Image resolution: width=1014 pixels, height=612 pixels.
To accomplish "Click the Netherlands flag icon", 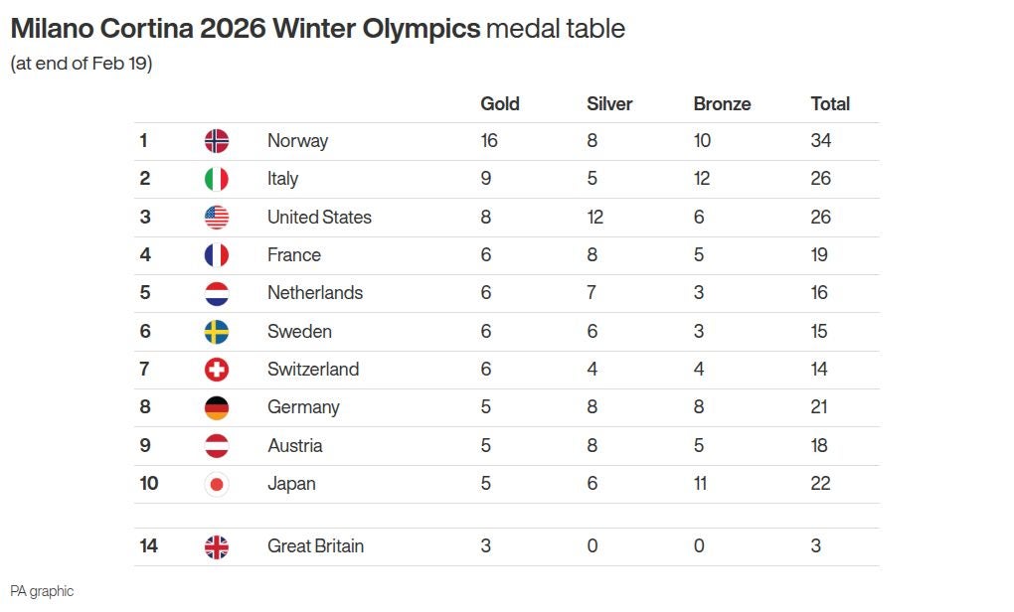I will [x=217, y=293].
